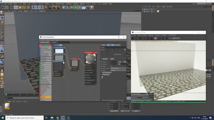
Task: Click the Gamma slider
Action: (x=119, y=64)
